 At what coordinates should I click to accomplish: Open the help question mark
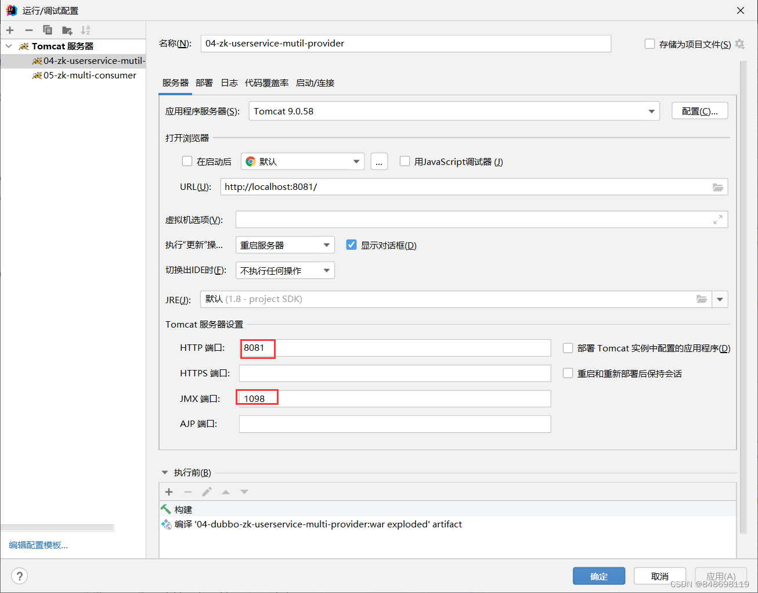[x=20, y=576]
